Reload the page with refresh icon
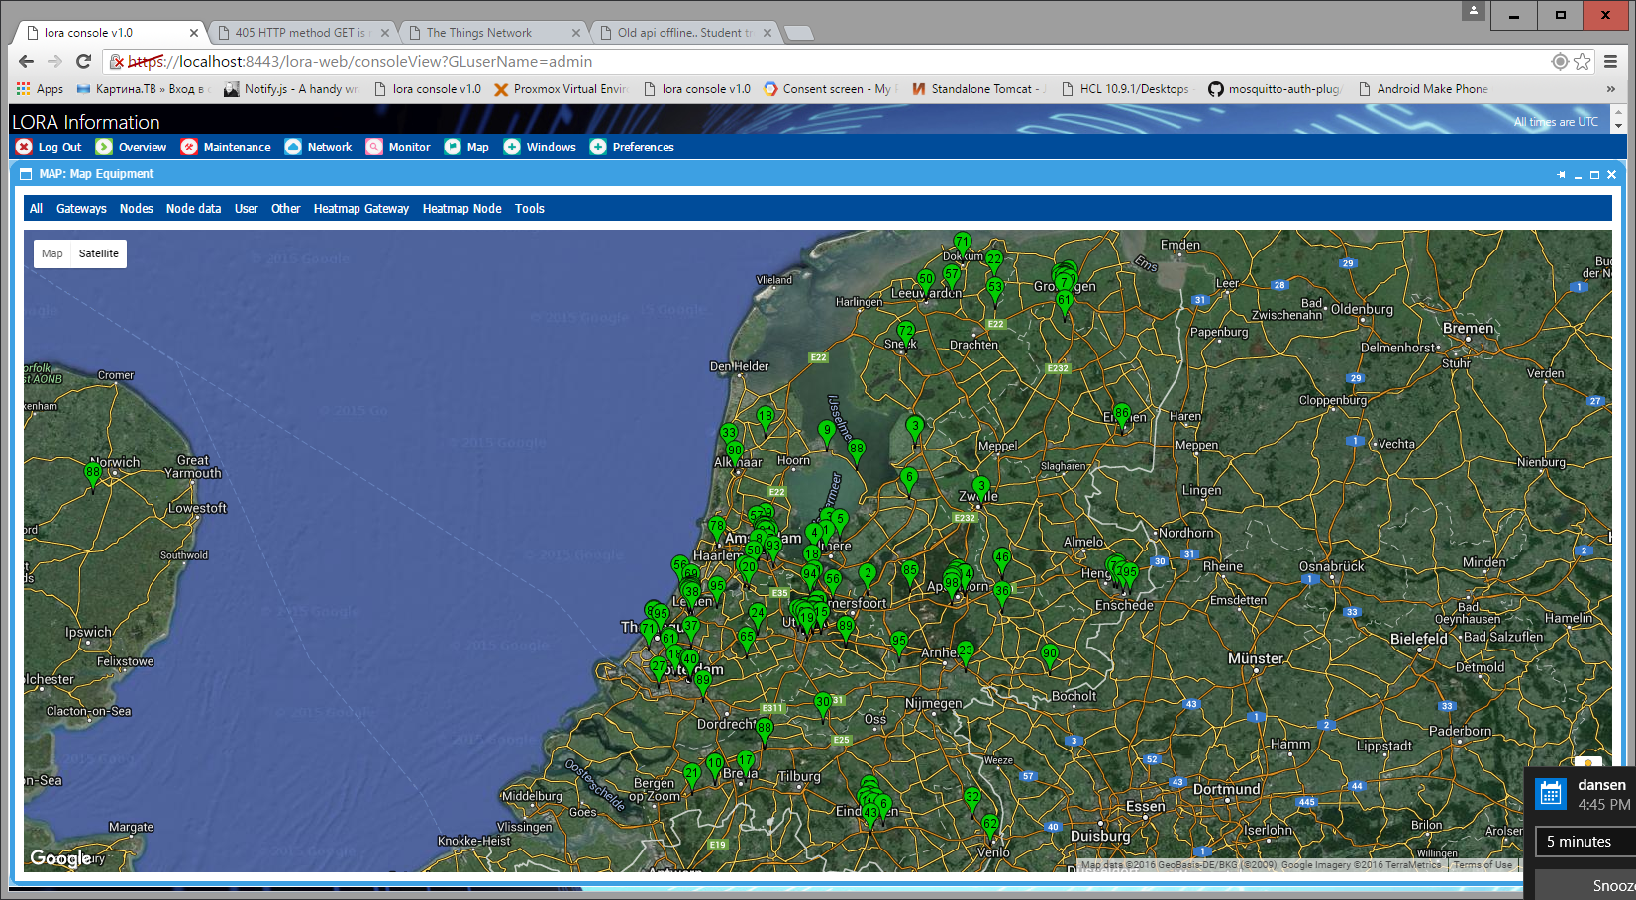 [x=84, y=61]
